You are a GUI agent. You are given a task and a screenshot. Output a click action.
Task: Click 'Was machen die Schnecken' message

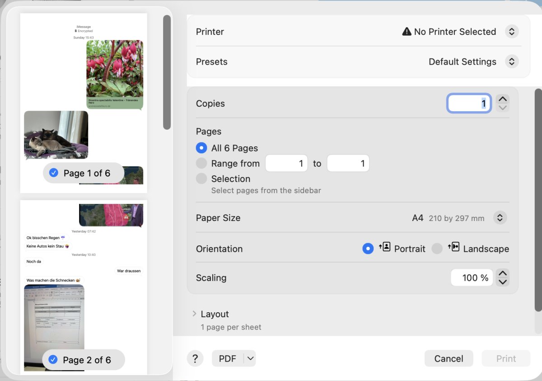click(53, 280)
